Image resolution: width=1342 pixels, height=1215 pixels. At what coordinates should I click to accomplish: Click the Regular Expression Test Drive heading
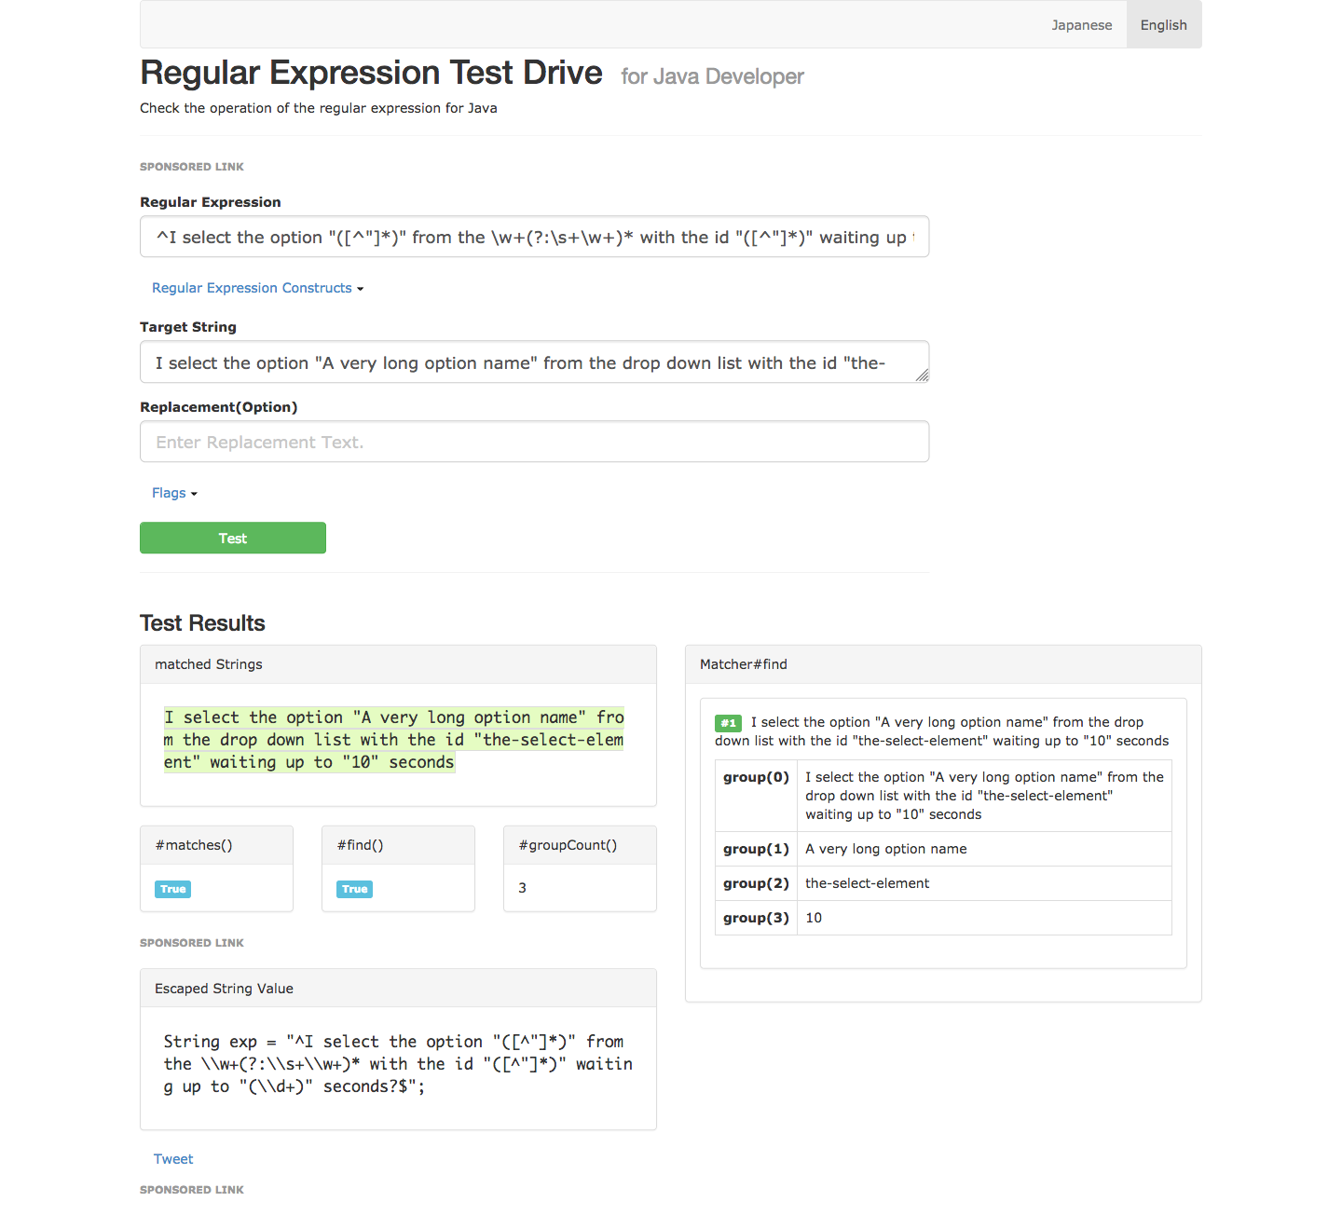371,73
